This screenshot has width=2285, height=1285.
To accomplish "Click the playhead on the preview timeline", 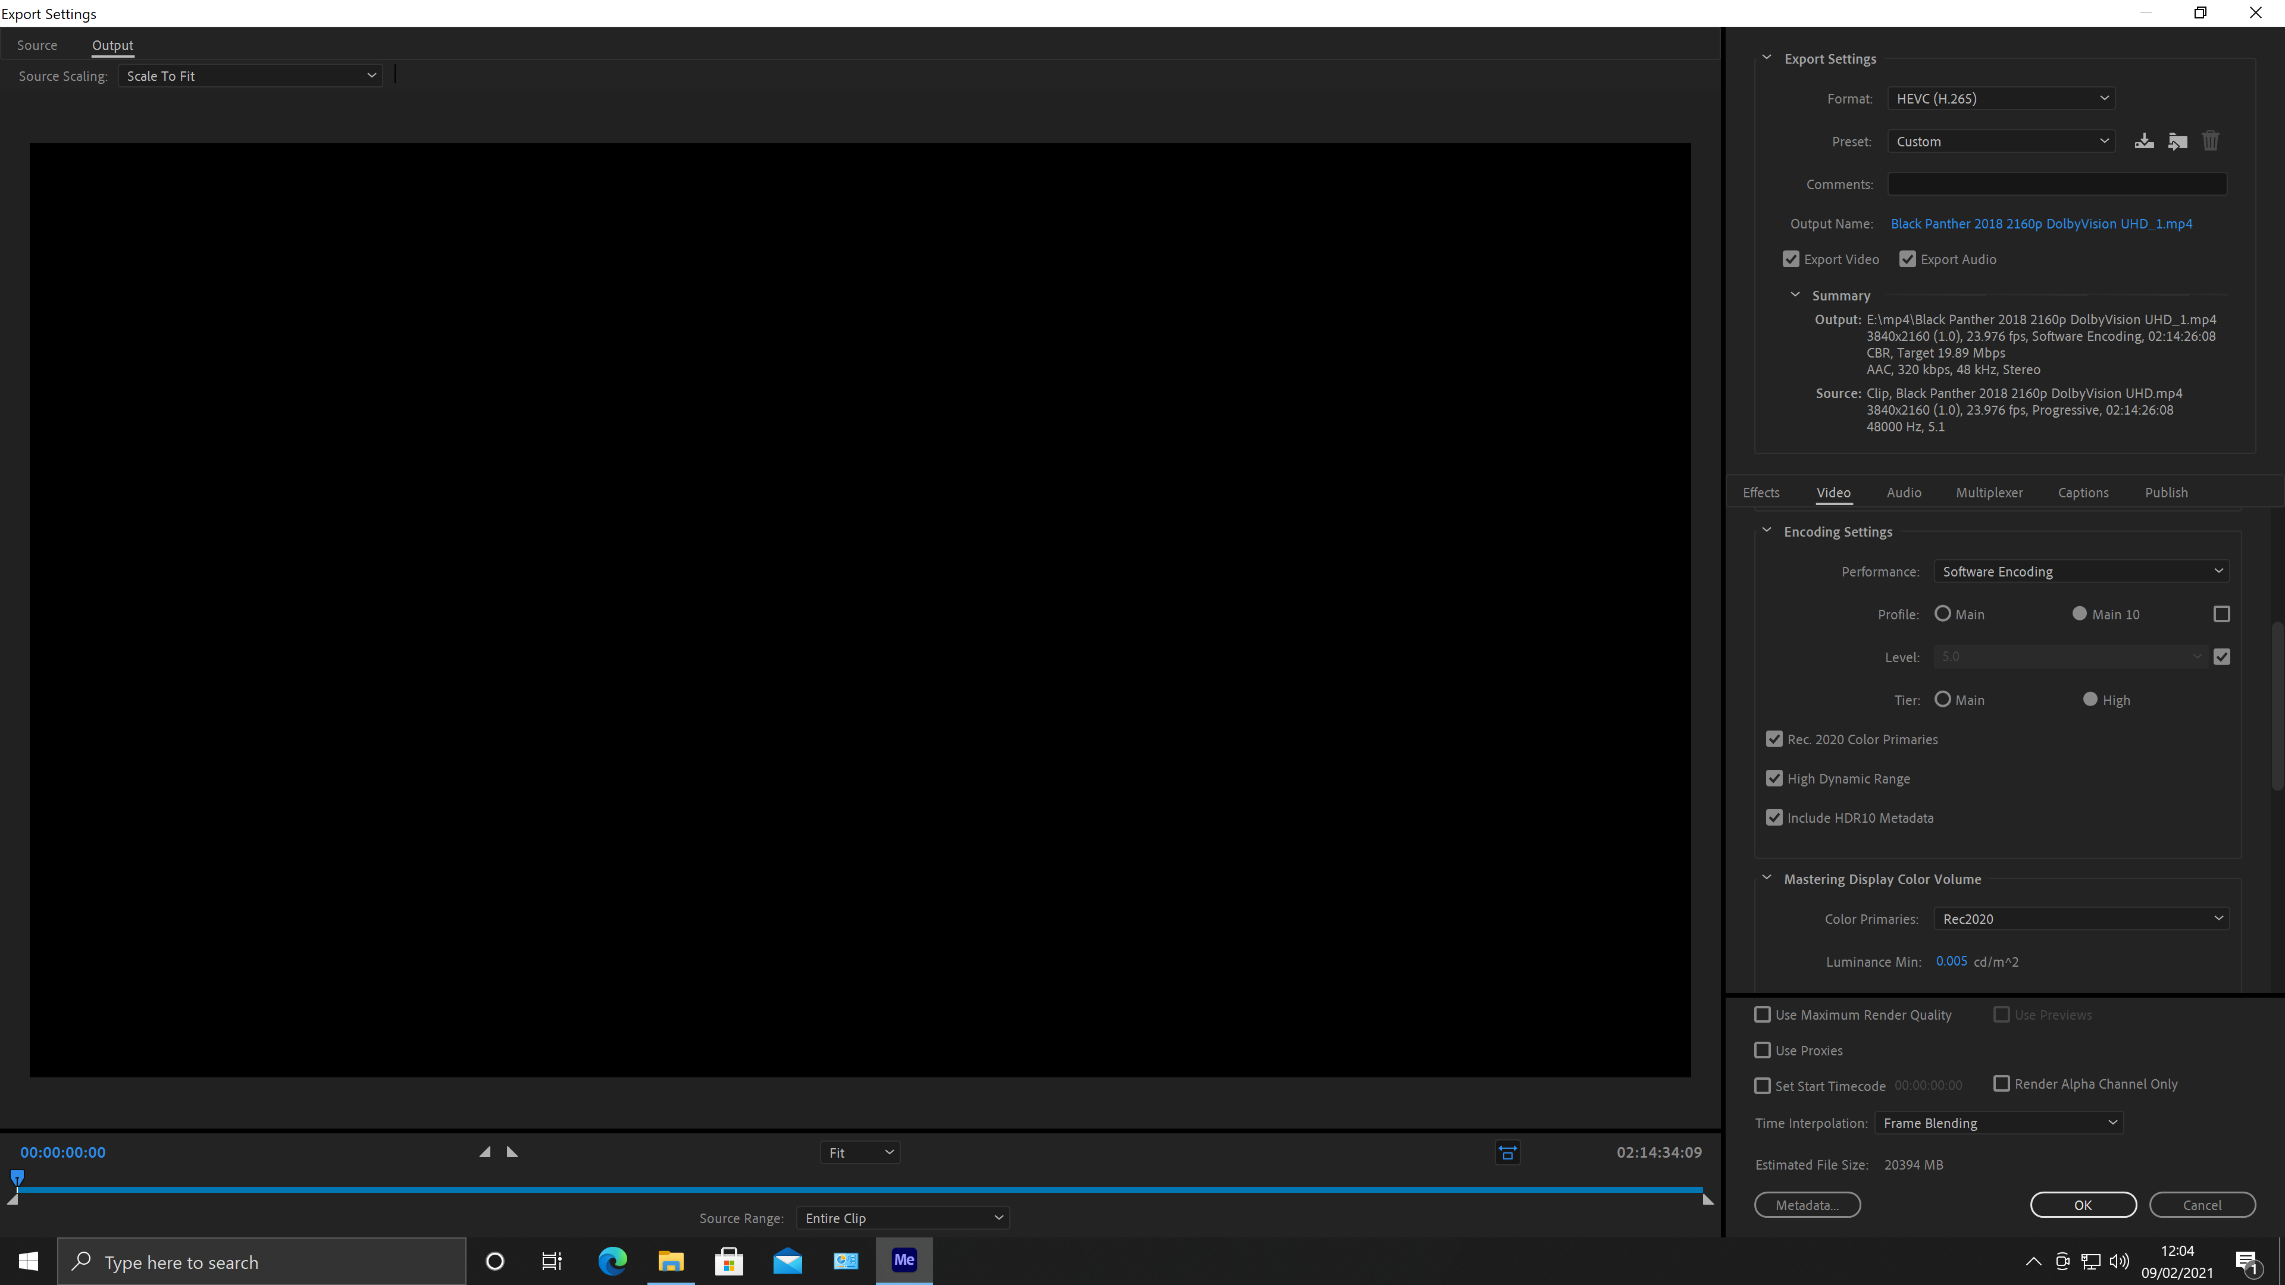I will tap(17, 1178).
